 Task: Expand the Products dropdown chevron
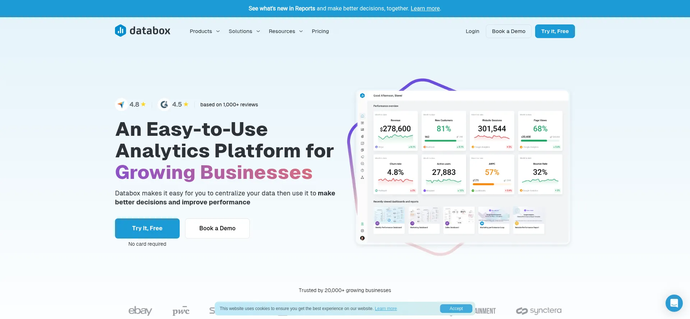pyautogui.click(x=218, y=32)
